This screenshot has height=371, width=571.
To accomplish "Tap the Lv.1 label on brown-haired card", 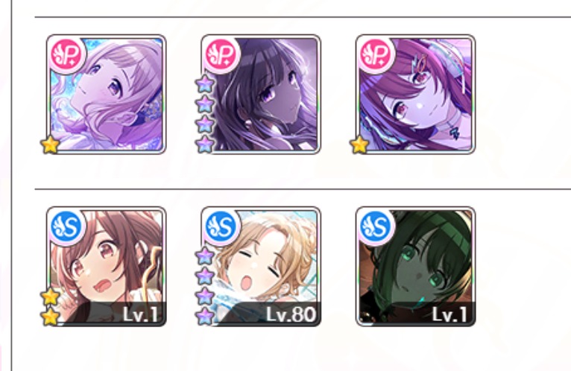I will point(141,314).
